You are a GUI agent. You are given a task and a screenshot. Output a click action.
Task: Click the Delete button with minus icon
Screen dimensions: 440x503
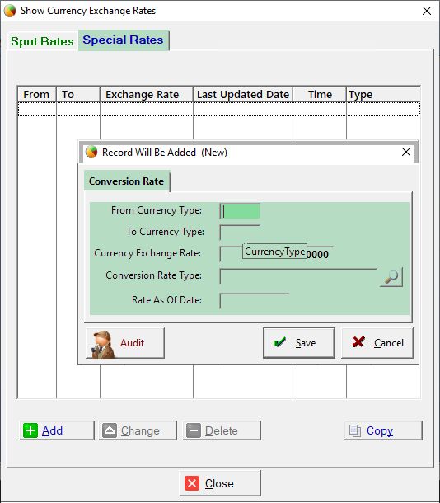pos(222,430)
